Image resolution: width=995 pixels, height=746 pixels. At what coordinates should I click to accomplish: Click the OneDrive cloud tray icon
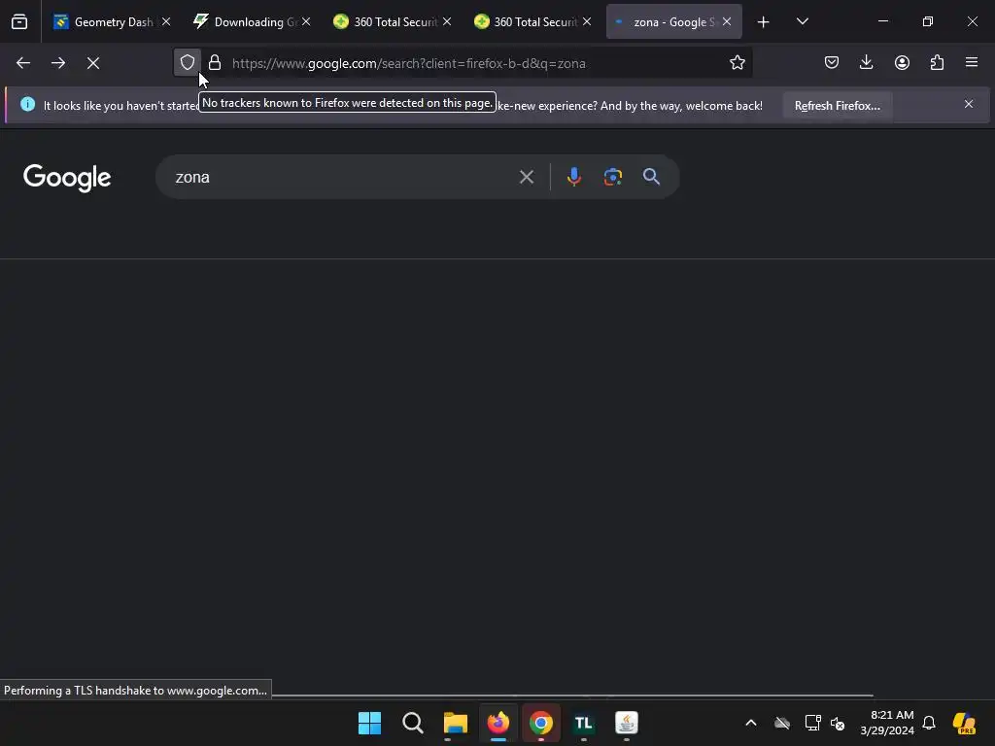pyautogui.click(x=782, y=723)
